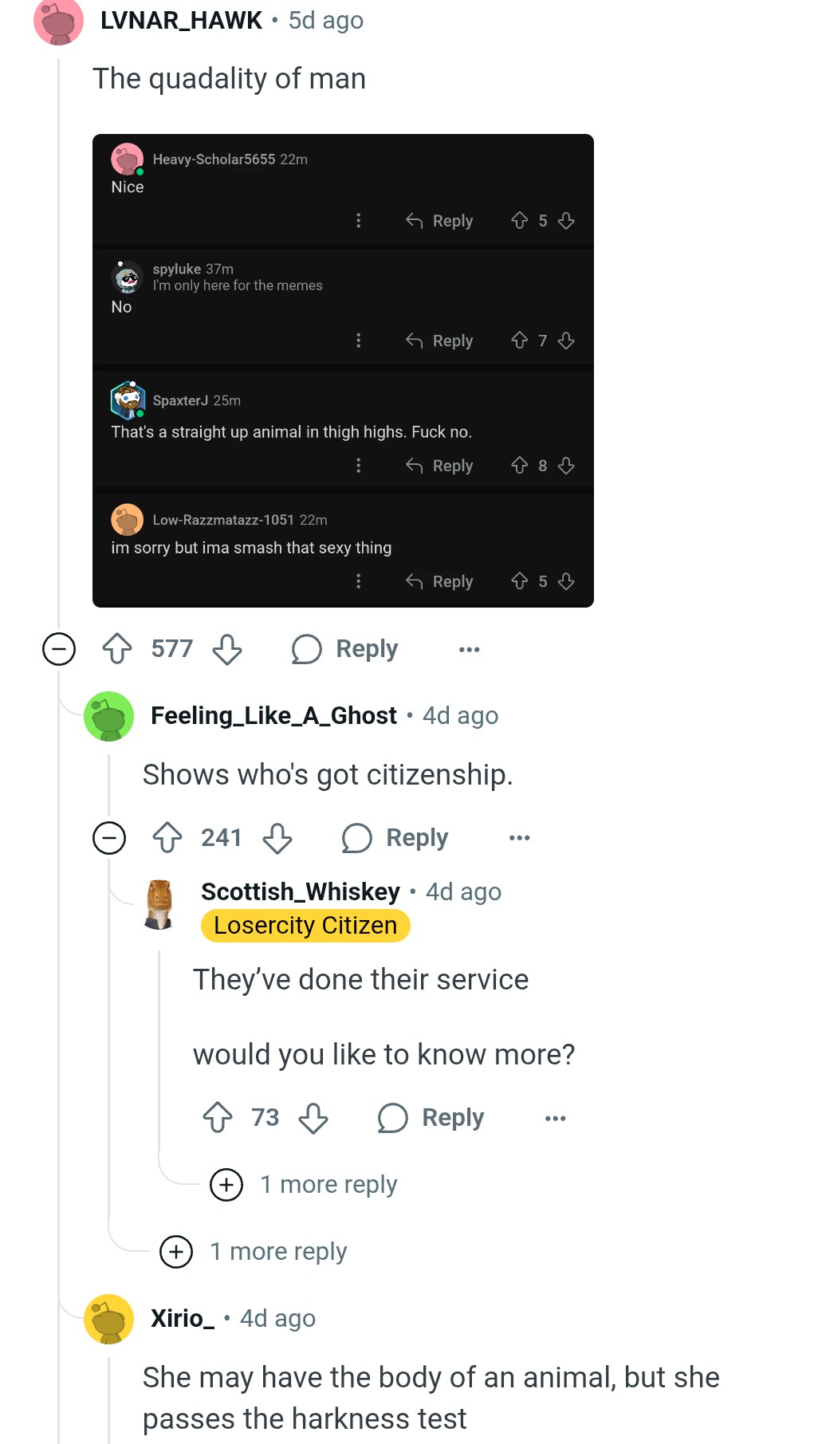Image resolution: width=822 pixels, height=1444 pixels.
Task: Open more options on Feeling_Like_A_Ghost's comment
Action: [520, 838]
